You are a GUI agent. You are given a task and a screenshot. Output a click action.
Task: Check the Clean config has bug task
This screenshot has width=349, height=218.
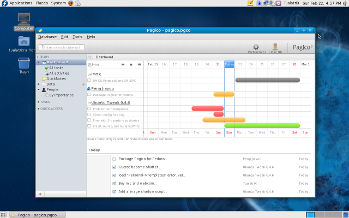[89, 114]
